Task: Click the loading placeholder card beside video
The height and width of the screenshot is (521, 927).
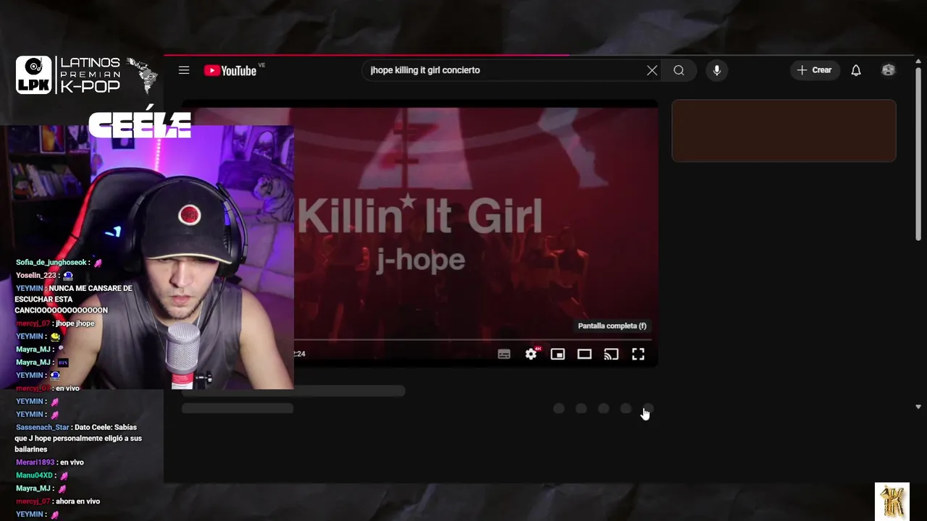Action: tap(784, 130)
